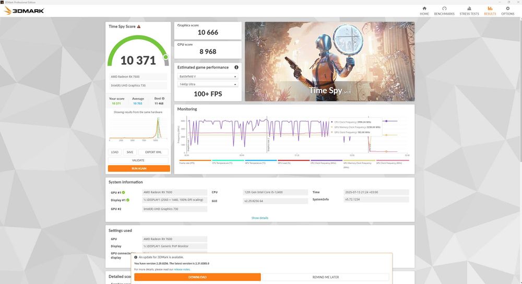Click the Graphics score value 10 666
The width and height of the screenshot is (522, 284).
(x=208, y=32)
